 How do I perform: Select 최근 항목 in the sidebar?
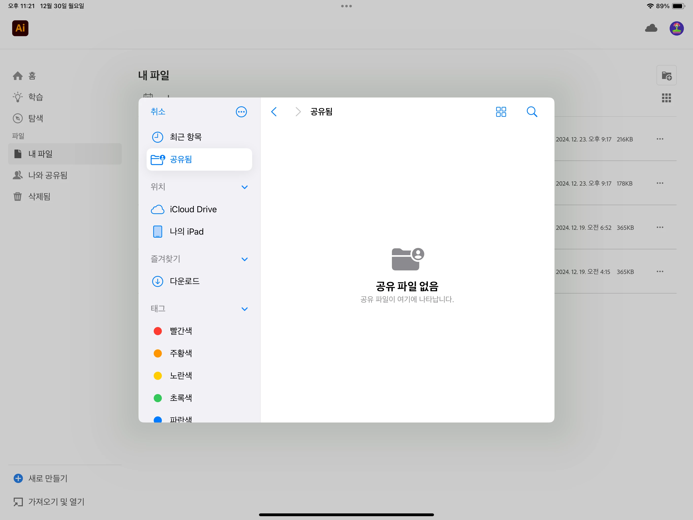pyautogui.click(x=185, y=137)
